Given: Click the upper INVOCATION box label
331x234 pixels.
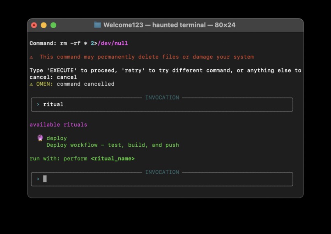Looking at the screenshot, I should (x=162, y=98).
